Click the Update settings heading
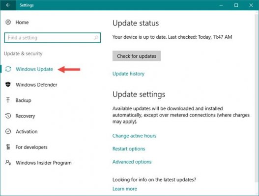The image size is (259, 196). 139,95
